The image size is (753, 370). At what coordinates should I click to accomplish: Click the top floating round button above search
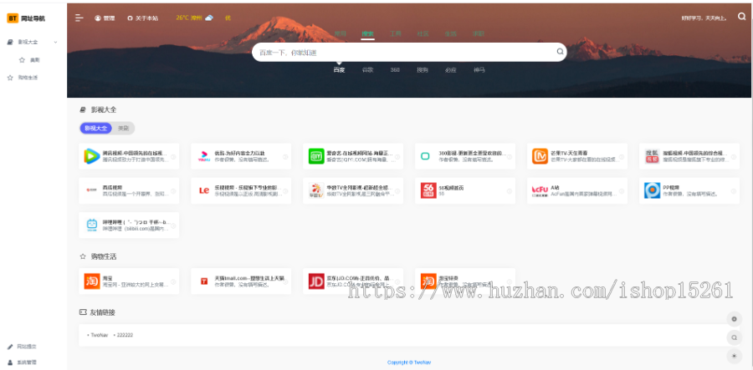point(734,319)
